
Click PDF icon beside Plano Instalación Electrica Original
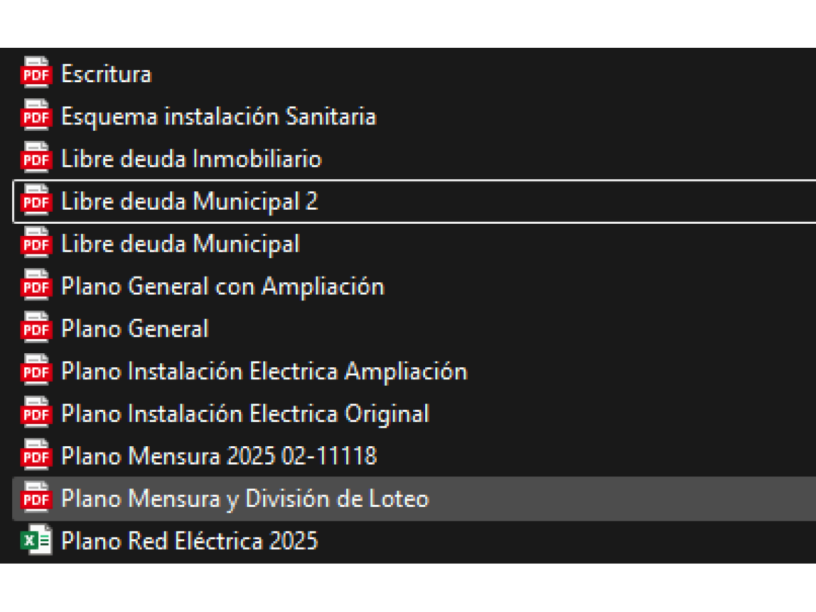pos(36,414)
